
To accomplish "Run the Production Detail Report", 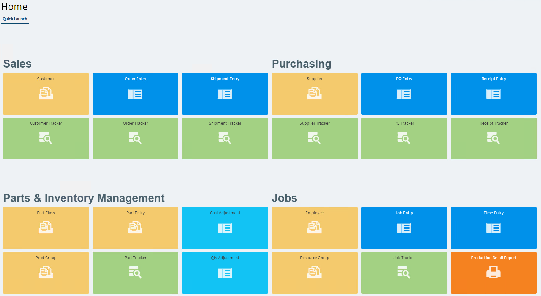I will [x=494, y=272].
